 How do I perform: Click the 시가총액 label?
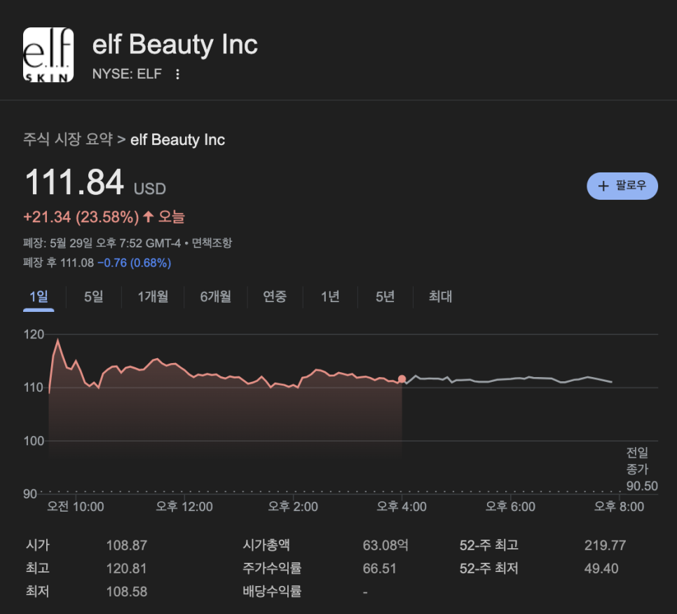266,545
